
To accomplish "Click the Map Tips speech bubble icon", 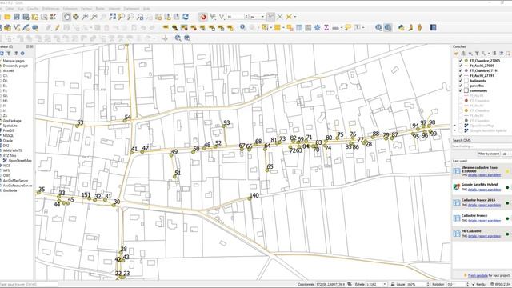I will point(347,28).
